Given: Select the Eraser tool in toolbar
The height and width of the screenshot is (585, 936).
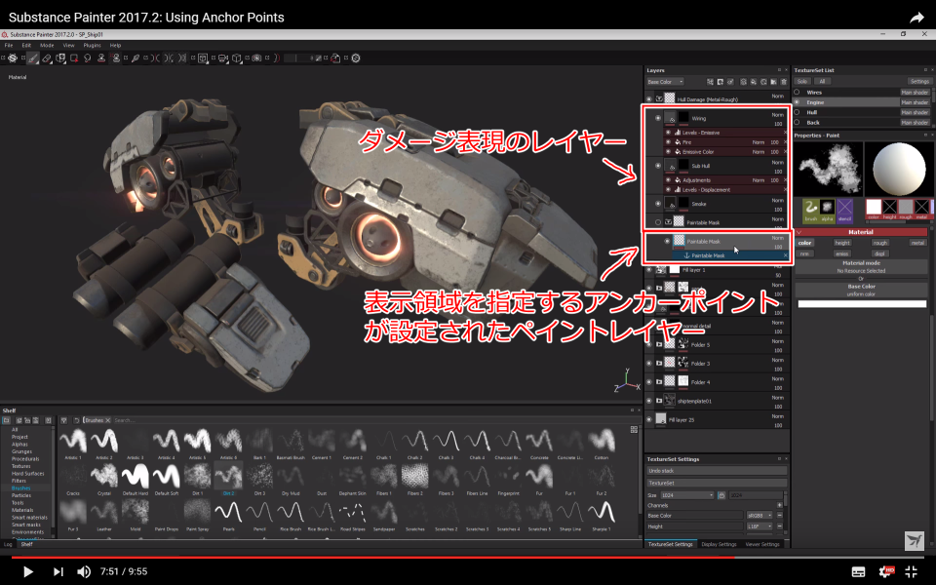Looking at the screenshot, I should pos(47,58).
